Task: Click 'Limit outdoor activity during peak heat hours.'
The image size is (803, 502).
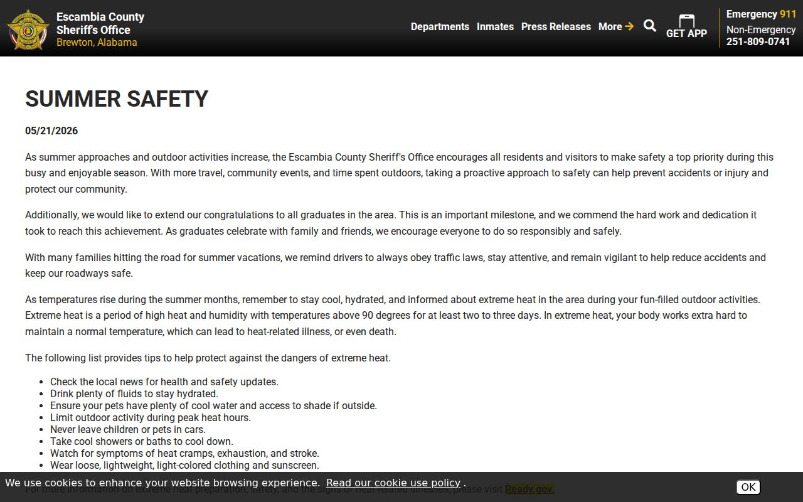Action: click(151, 417)
